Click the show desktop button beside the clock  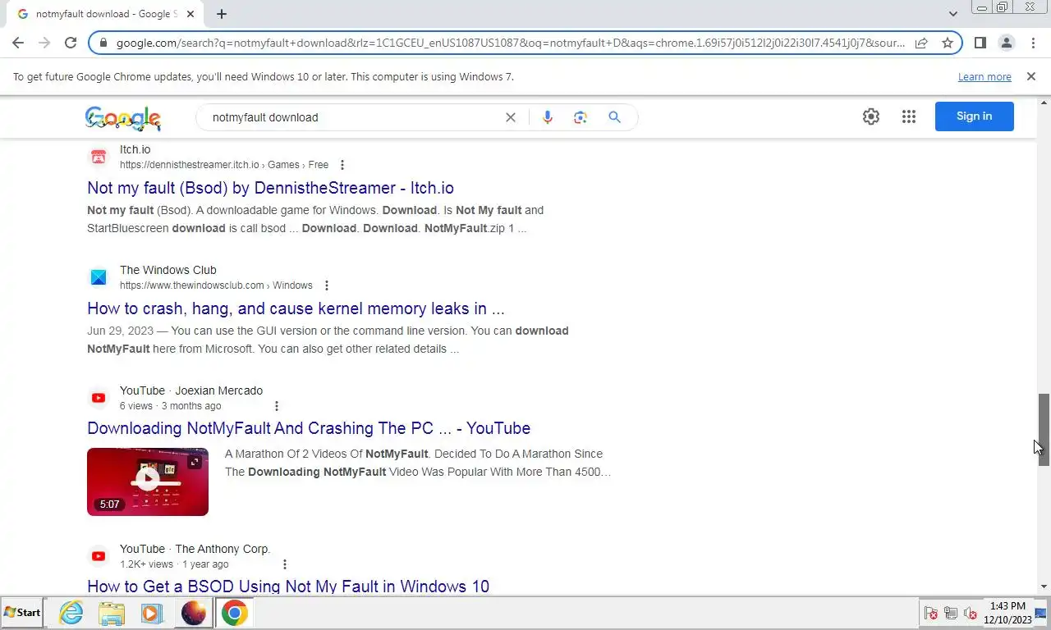[x=1041, y=613]
